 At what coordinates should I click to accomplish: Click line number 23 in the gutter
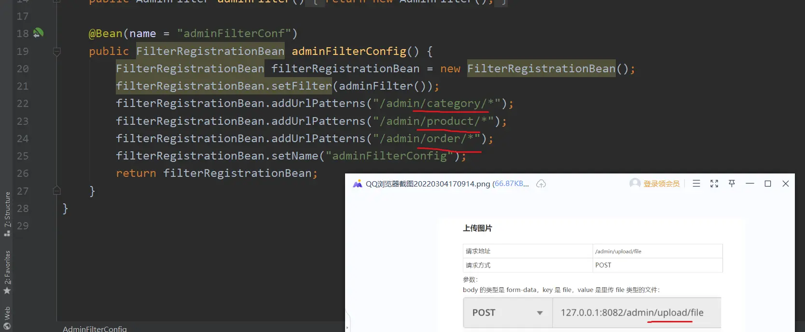point(23,121)
